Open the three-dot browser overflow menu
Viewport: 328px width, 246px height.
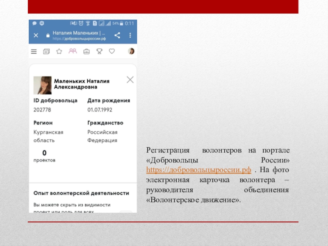point(131,35)
